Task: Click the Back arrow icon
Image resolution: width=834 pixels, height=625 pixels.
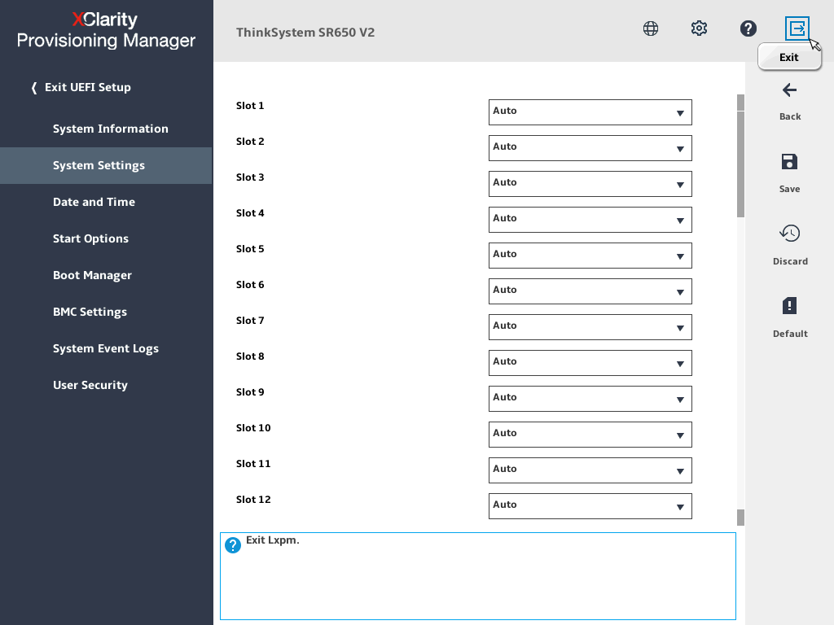Action: 789,90
